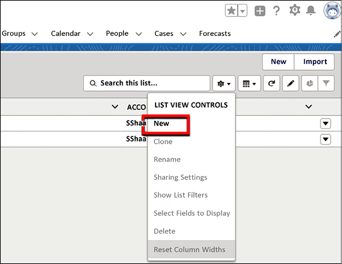The image size is (342, 264).
Task: Click the New button beside Import
Action: coord(278,62)
